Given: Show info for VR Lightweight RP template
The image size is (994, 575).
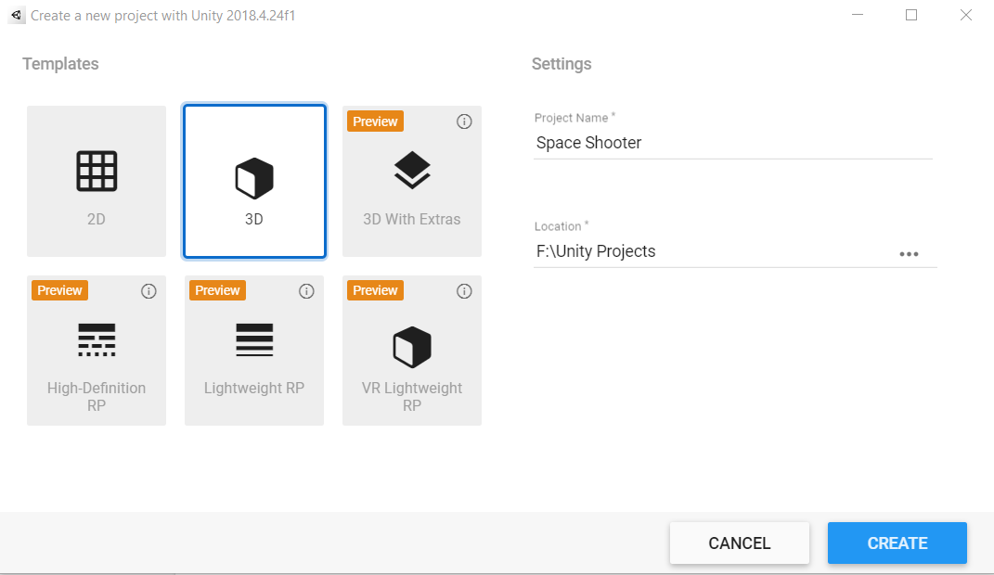Looking at the screenshot, I should coord(464,291).
